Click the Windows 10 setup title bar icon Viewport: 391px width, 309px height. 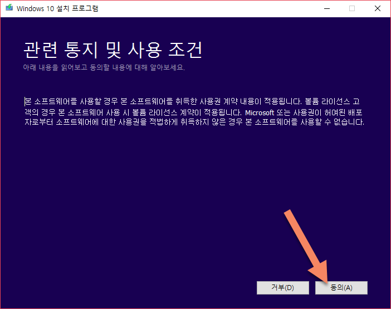tap(9, 8)
